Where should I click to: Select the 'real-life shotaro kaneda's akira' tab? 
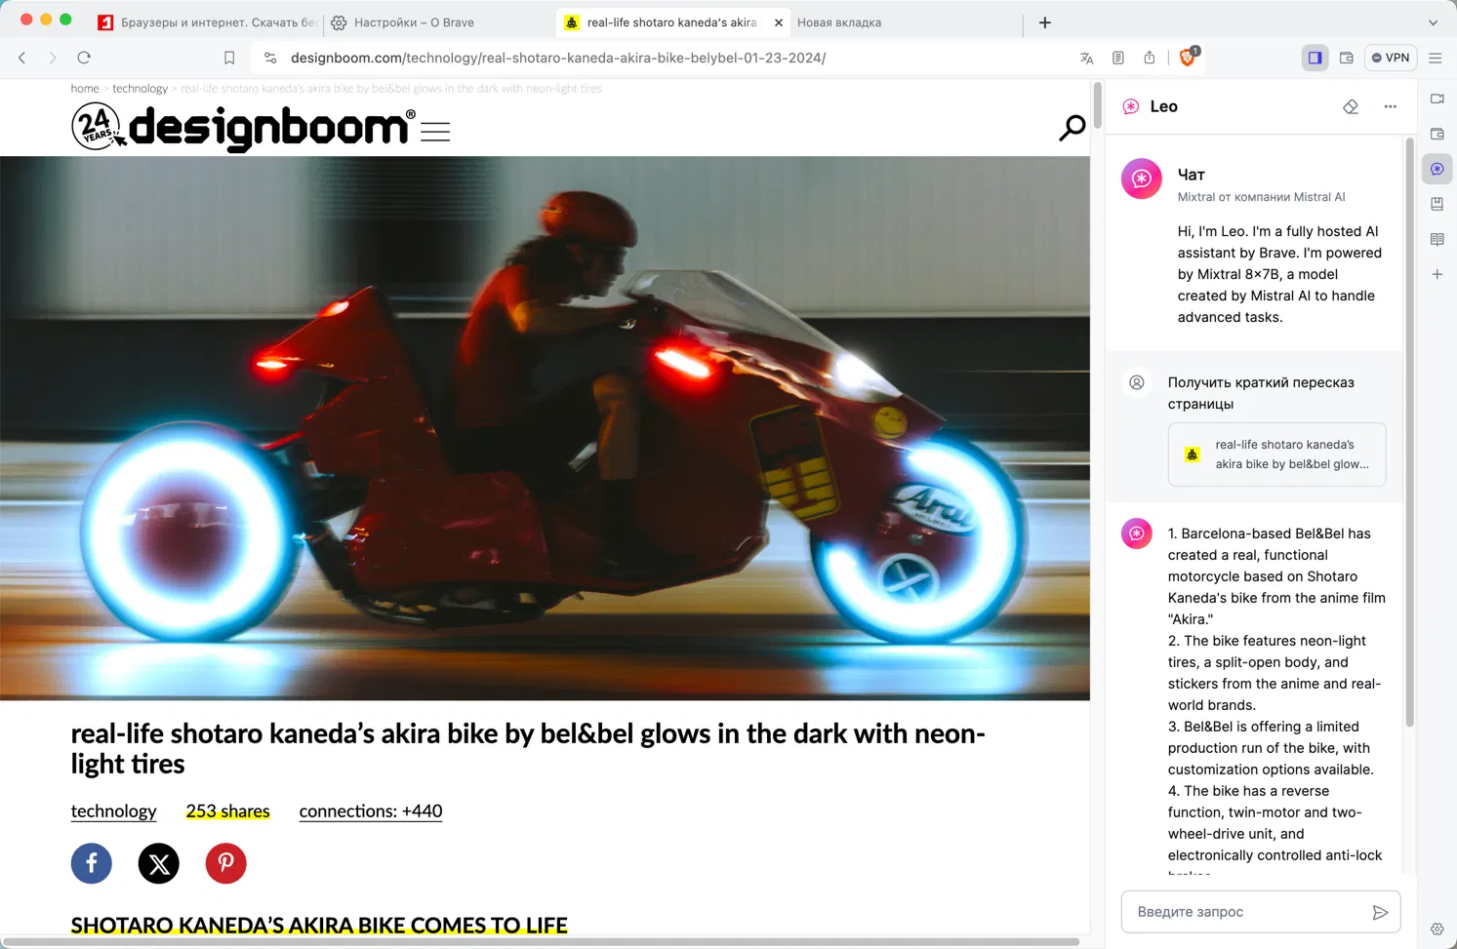671,22
